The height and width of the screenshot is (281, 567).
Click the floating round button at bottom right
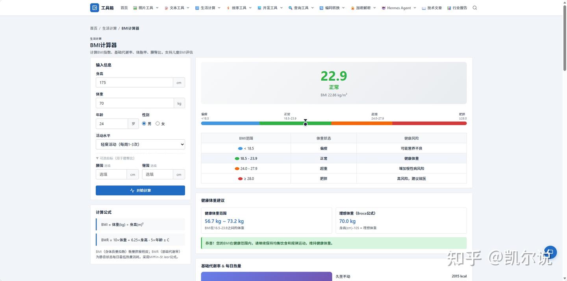(550, 252)
